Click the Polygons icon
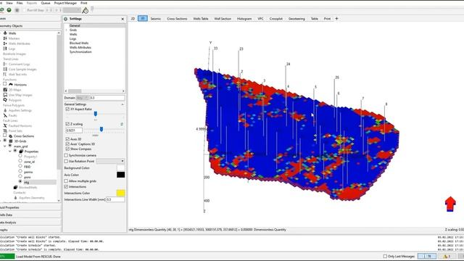Image resolution: width=464 pixels, height=261 pixels. coord(5,100)
